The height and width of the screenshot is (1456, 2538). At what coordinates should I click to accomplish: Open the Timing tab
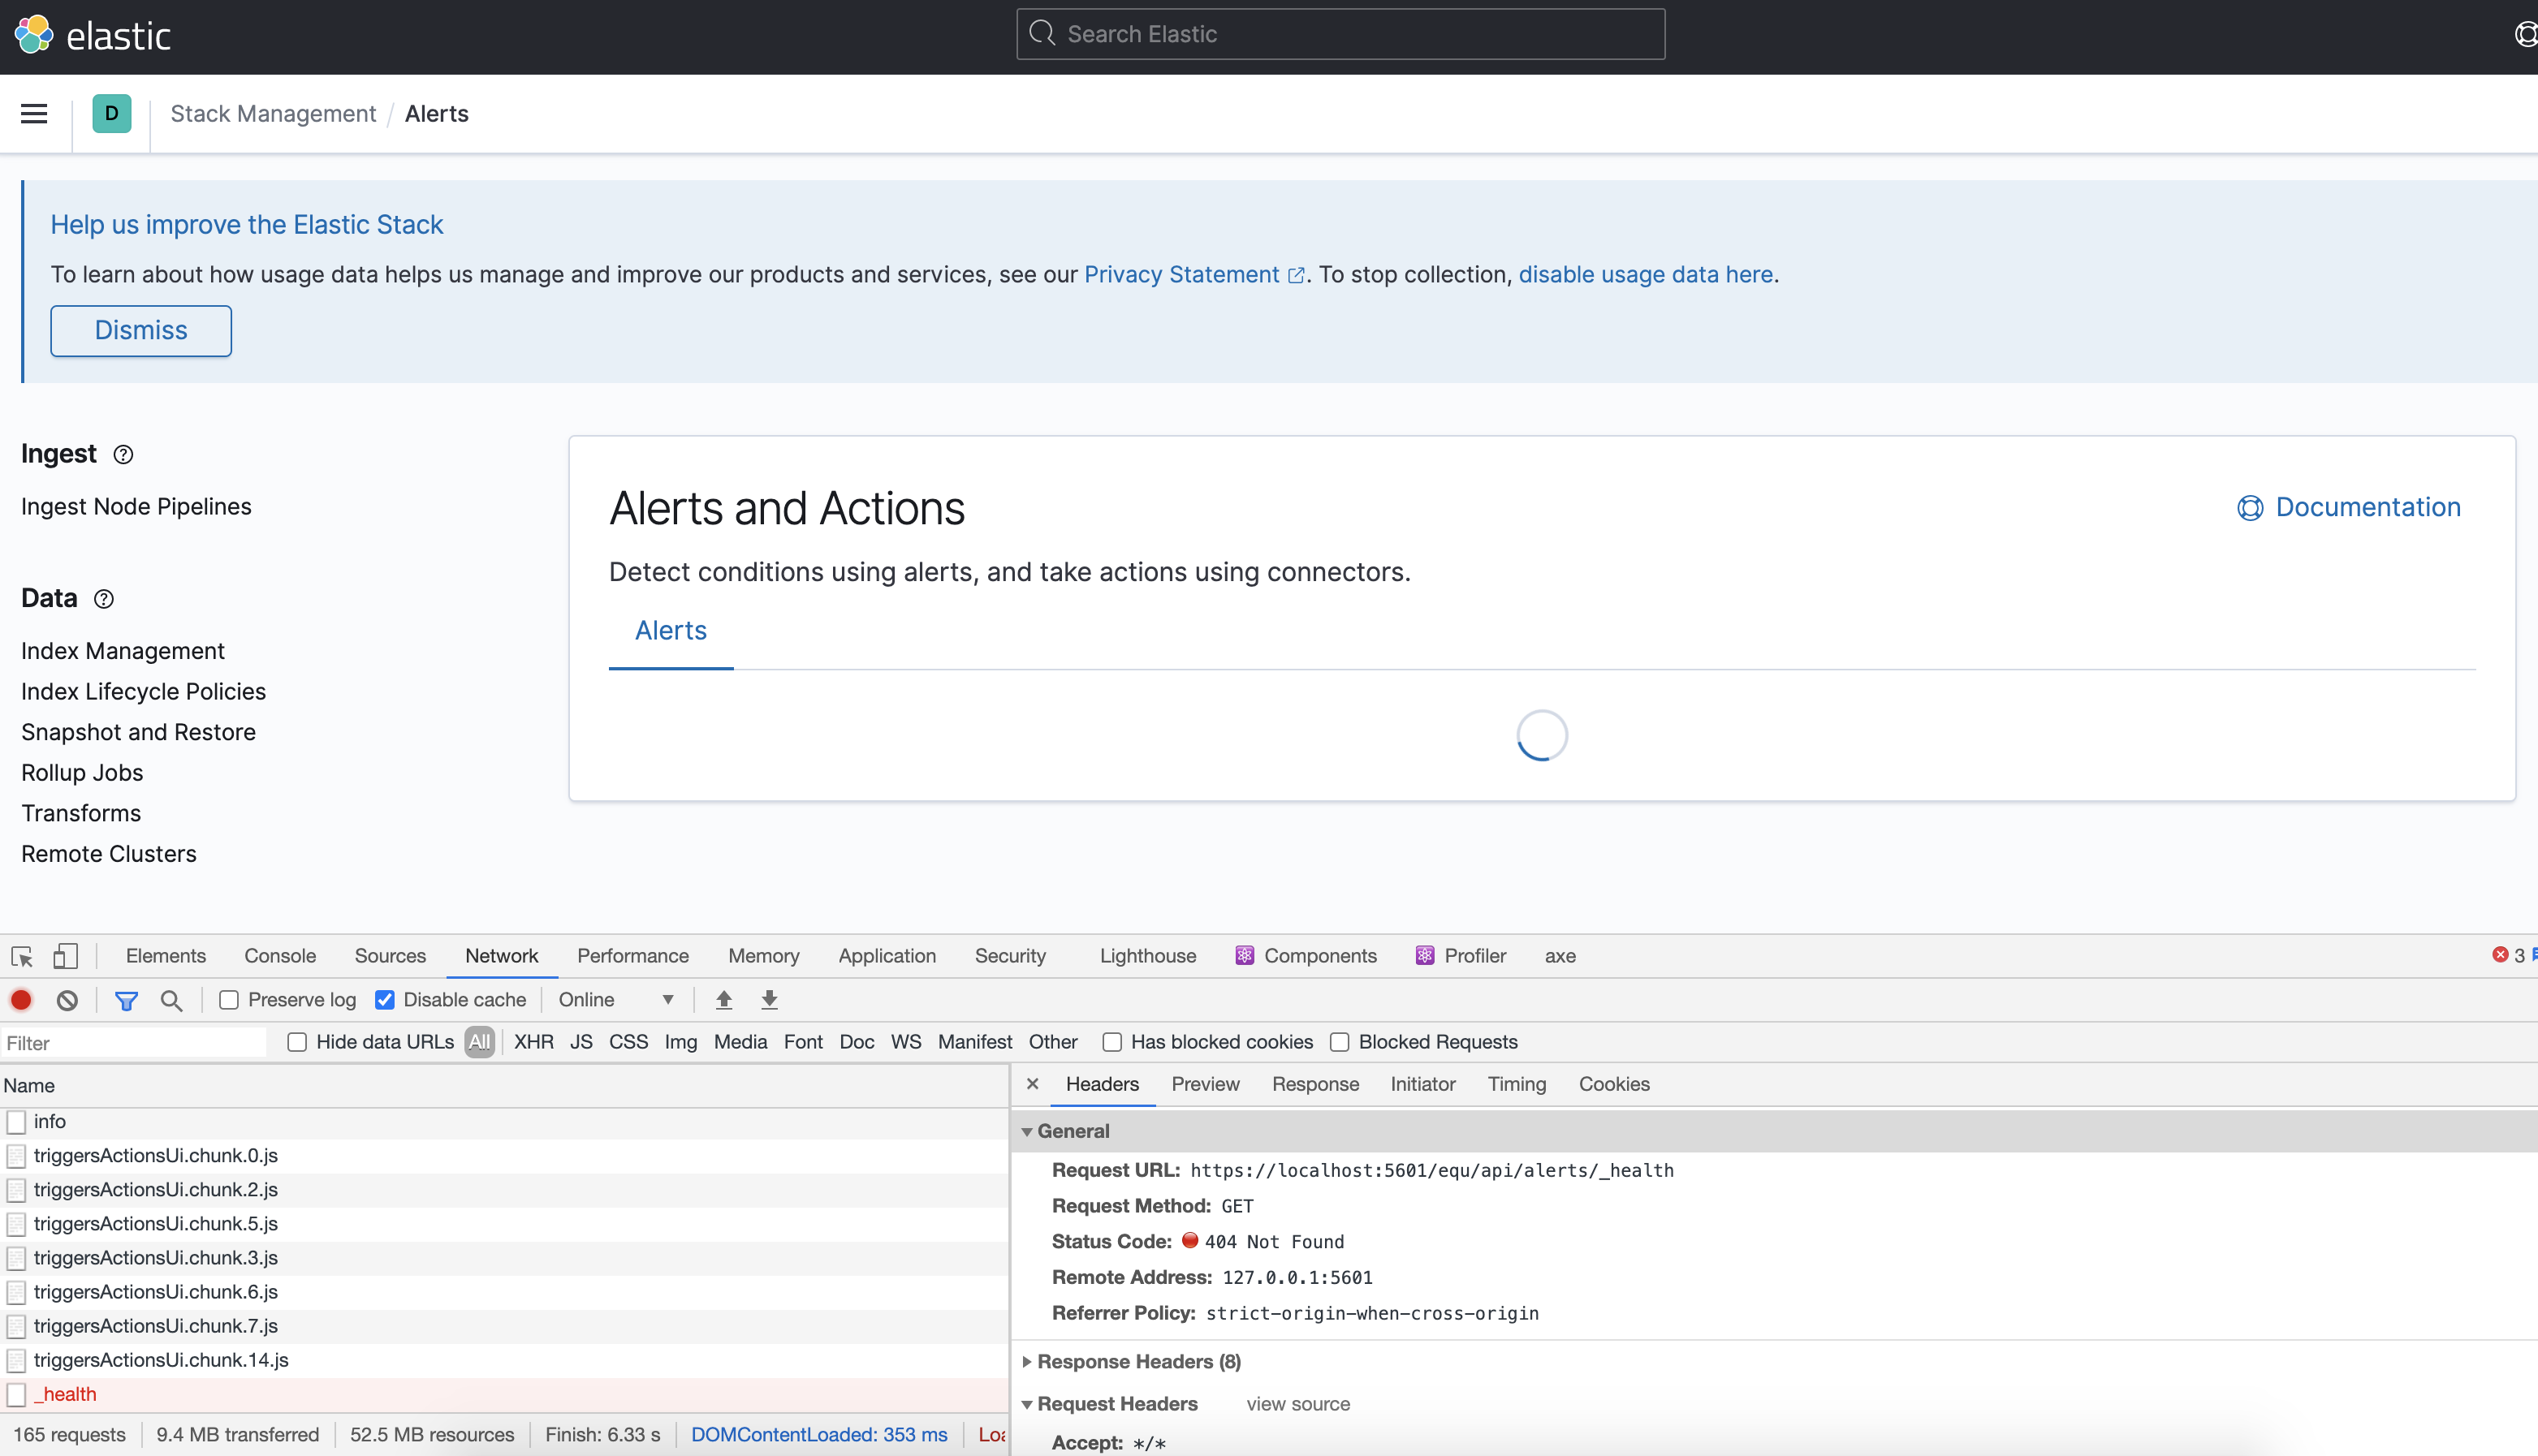click(1517, 1084)
